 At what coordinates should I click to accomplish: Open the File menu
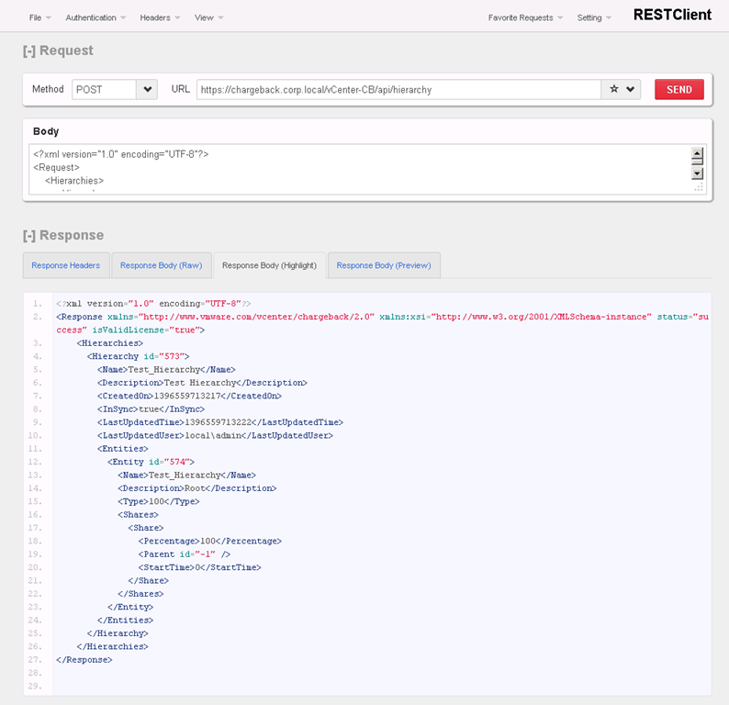tap(39, 17)
